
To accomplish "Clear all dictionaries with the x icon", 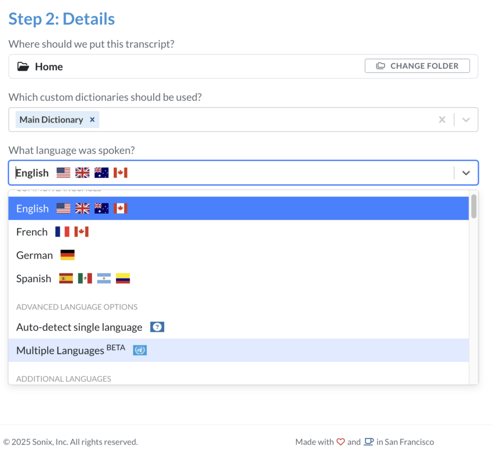I will pos(442,119).
